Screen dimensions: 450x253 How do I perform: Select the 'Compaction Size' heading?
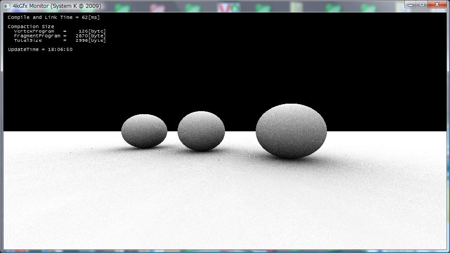pyautogui.click(x=31, y=26)
